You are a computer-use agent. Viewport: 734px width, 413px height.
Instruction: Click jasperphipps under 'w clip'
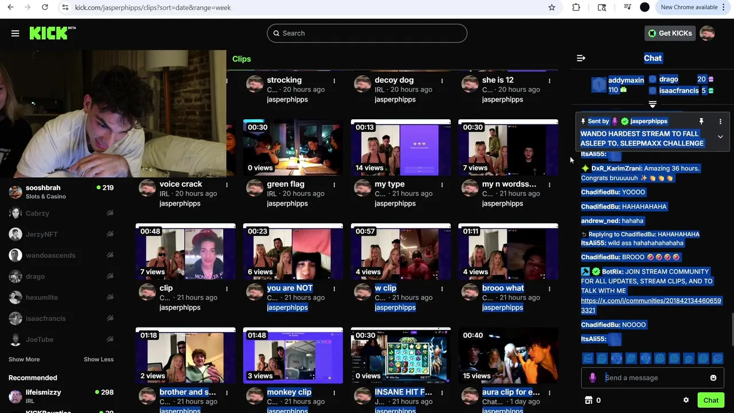395,307
